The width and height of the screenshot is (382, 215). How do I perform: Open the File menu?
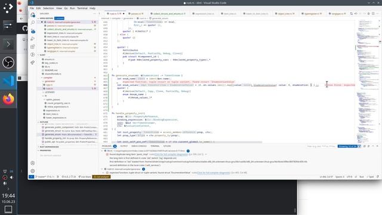coord(32,8)
